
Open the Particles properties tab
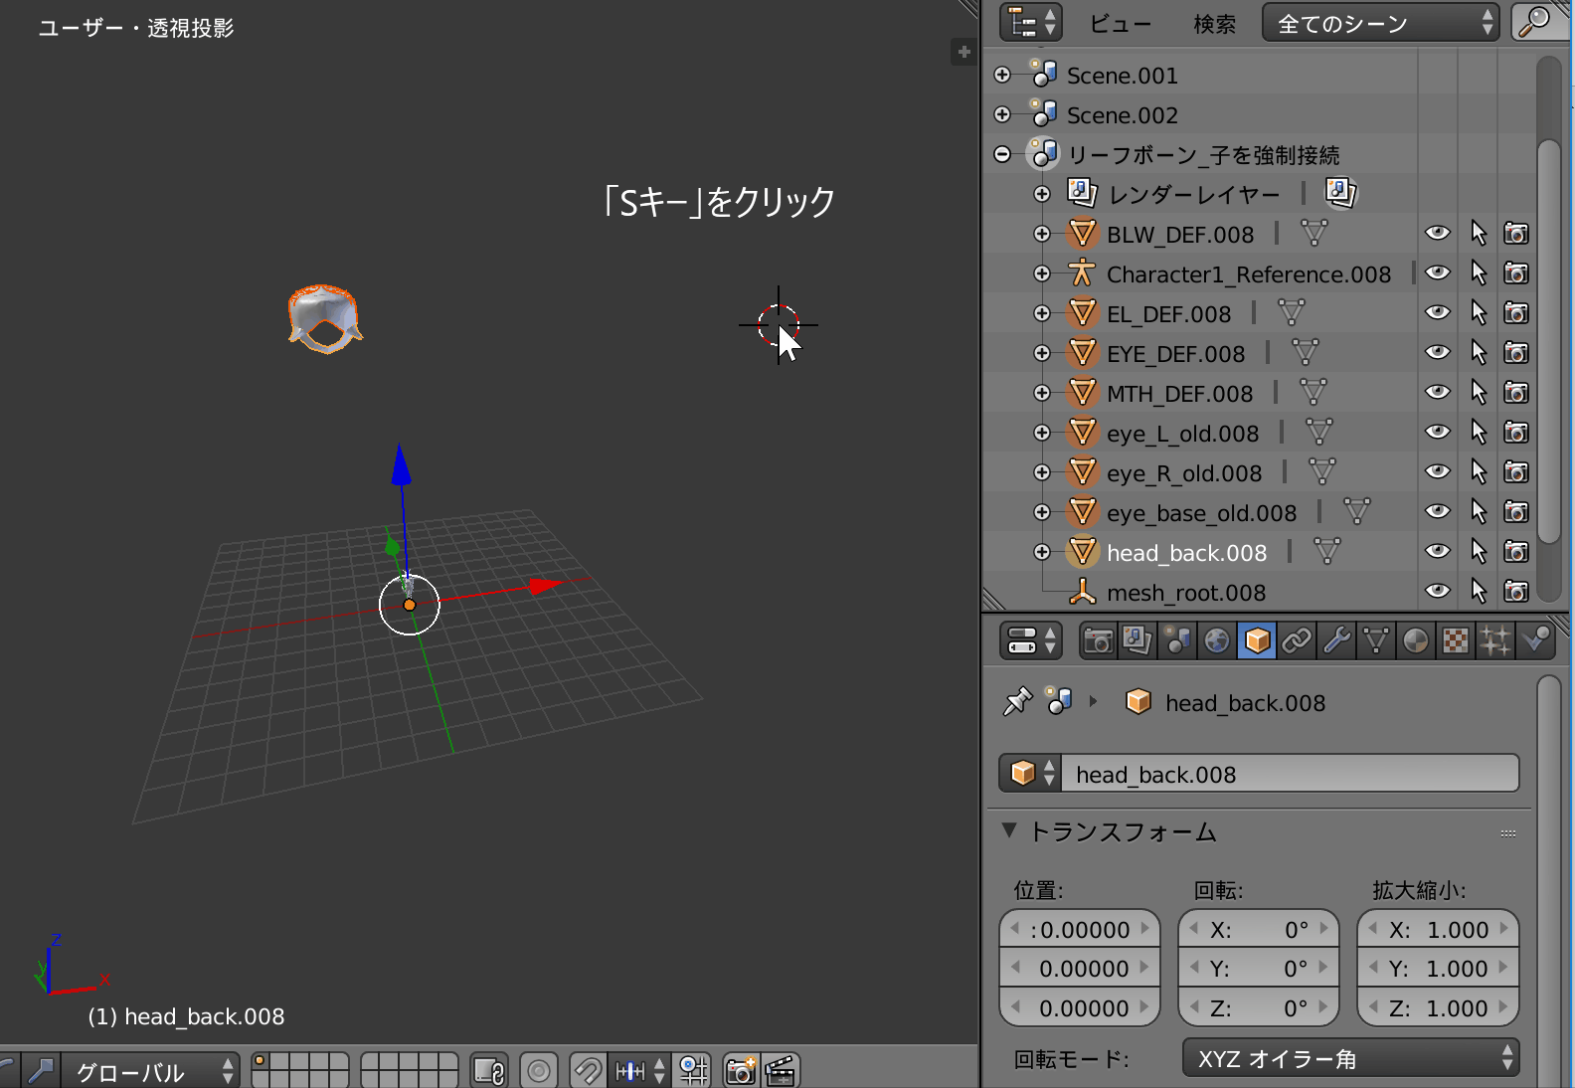click(1495, 640)
